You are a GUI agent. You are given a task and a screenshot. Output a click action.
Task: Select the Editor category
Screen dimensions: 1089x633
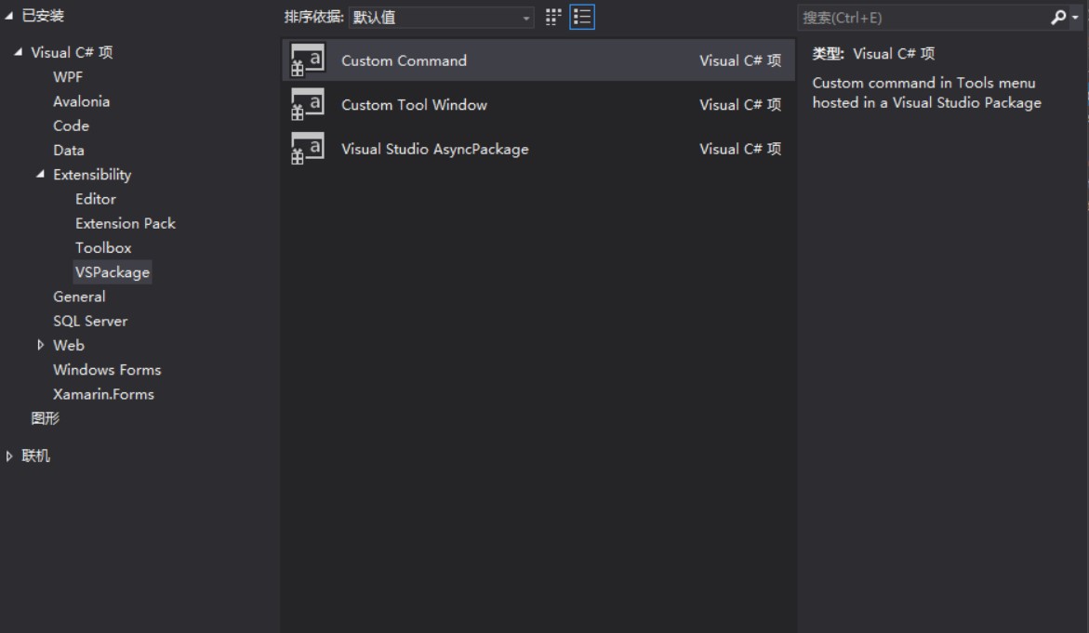click(x=96, y=199)
